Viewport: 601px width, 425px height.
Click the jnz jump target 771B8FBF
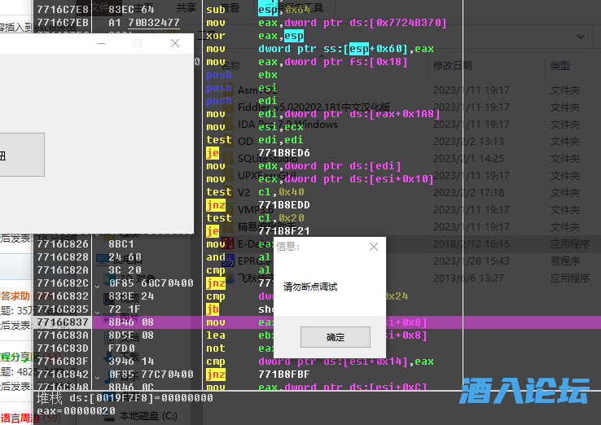coord(284,375)
